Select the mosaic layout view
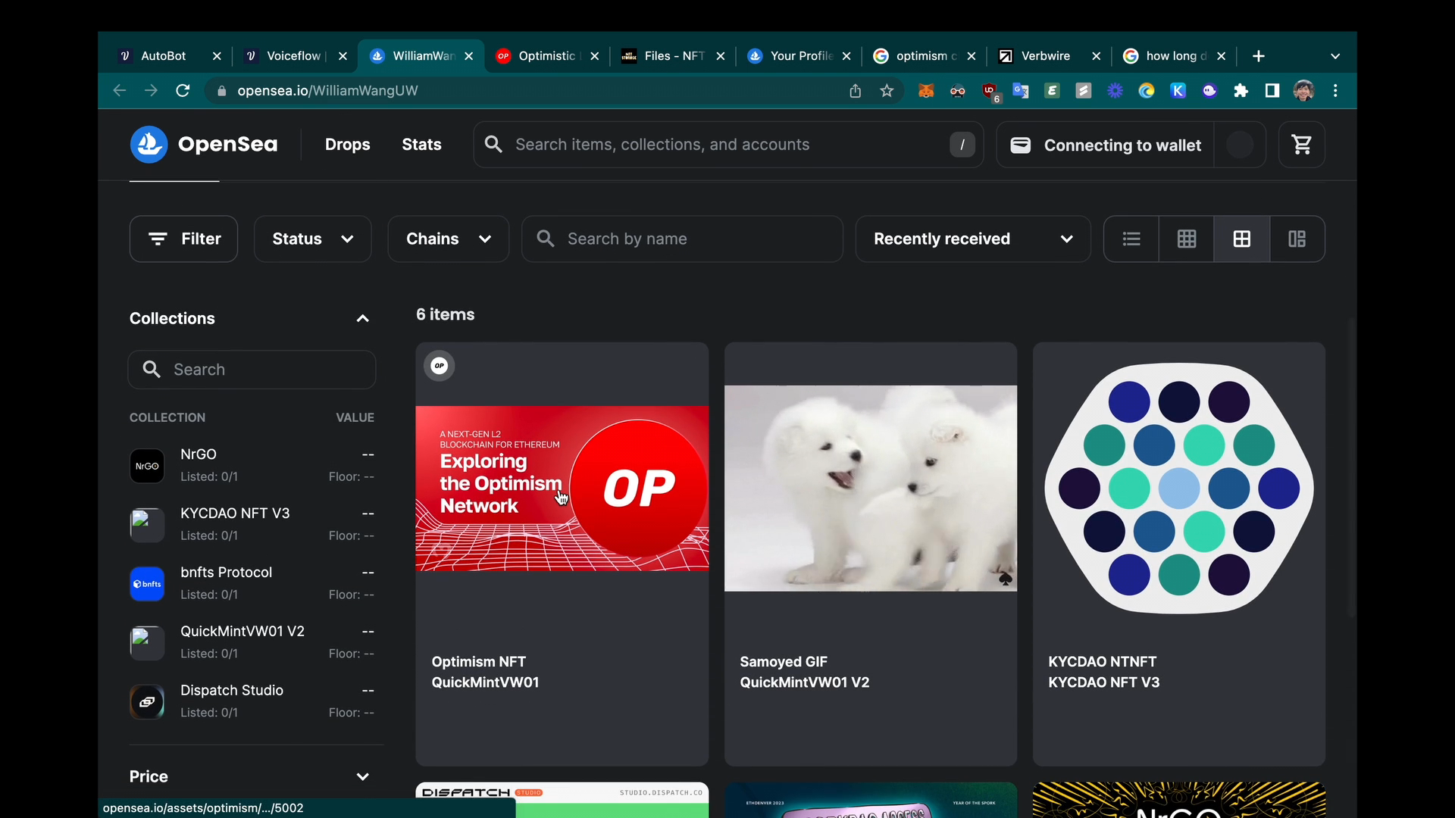1455x818 pixels. pyautogui.click(x=1297, y=239)
